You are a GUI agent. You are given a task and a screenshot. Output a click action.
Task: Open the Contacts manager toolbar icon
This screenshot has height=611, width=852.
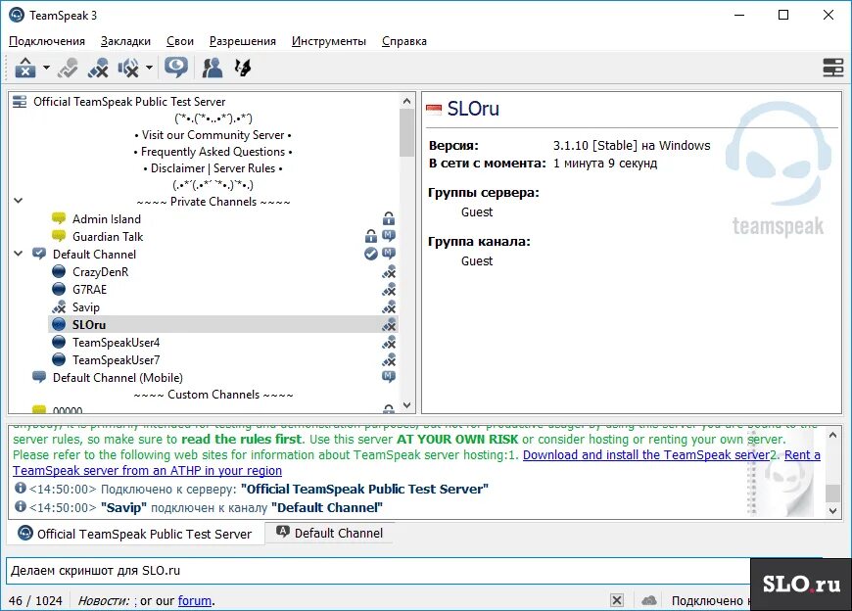(212, 68)
